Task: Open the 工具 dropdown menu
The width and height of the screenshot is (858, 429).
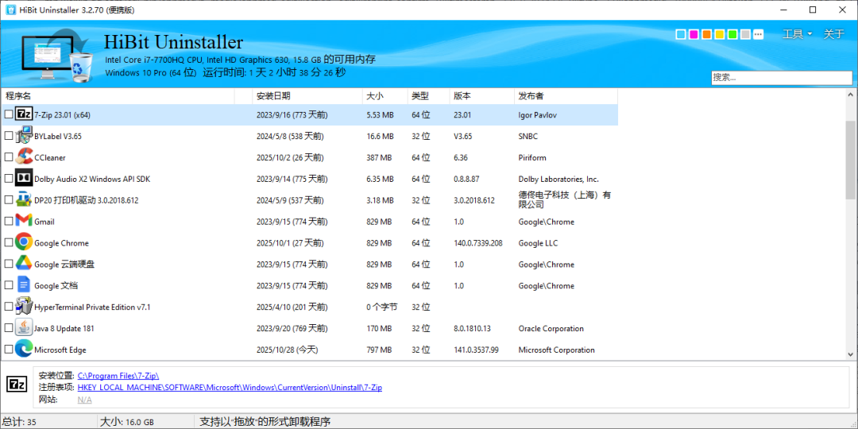Action: click(798, 34)
